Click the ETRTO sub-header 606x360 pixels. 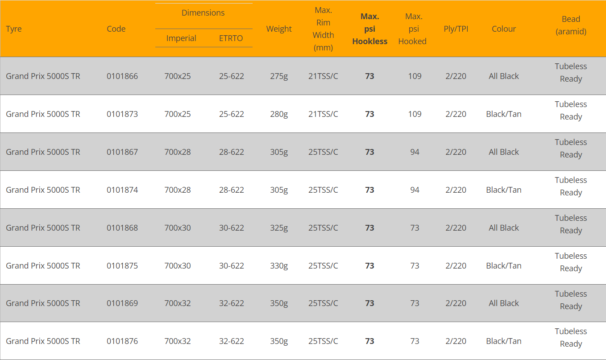coord(231,38)
